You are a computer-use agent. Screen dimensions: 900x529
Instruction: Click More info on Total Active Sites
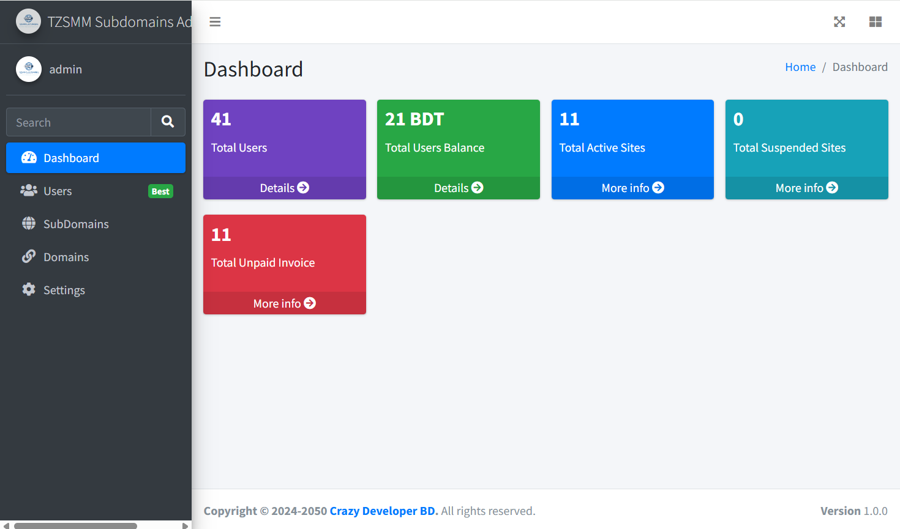tap(632, 188)
